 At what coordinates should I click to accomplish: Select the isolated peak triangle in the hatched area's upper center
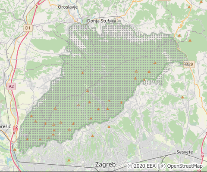[x=82, y=73]
